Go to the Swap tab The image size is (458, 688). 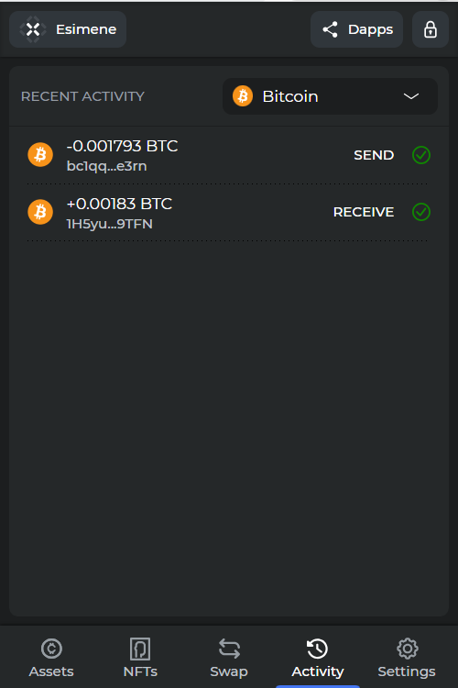229,658
